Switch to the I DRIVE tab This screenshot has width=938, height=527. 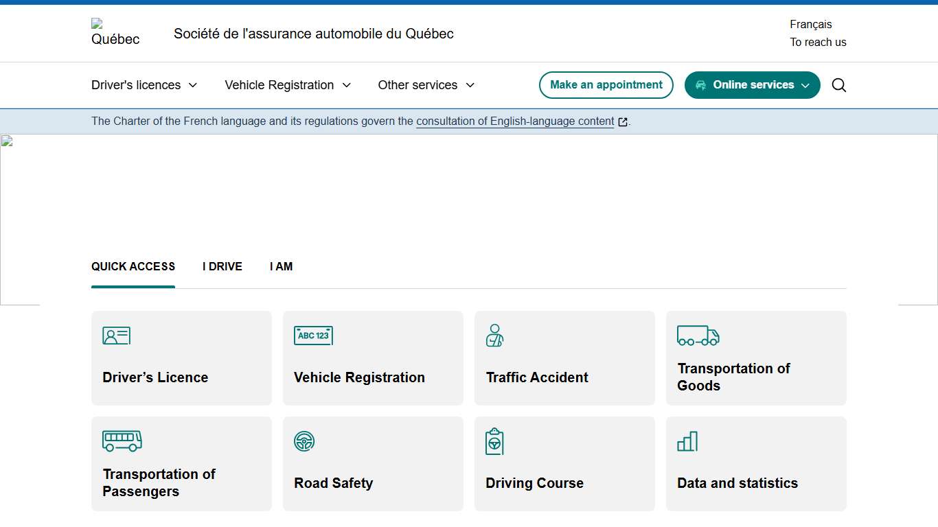pyautogui.click(x=222, y=267)
